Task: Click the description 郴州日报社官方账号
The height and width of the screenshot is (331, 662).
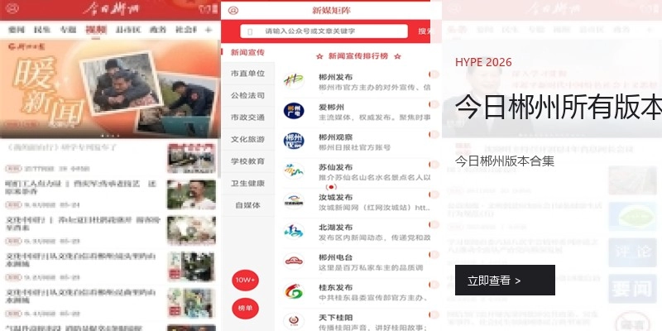Action: click(x=355, y=147)
